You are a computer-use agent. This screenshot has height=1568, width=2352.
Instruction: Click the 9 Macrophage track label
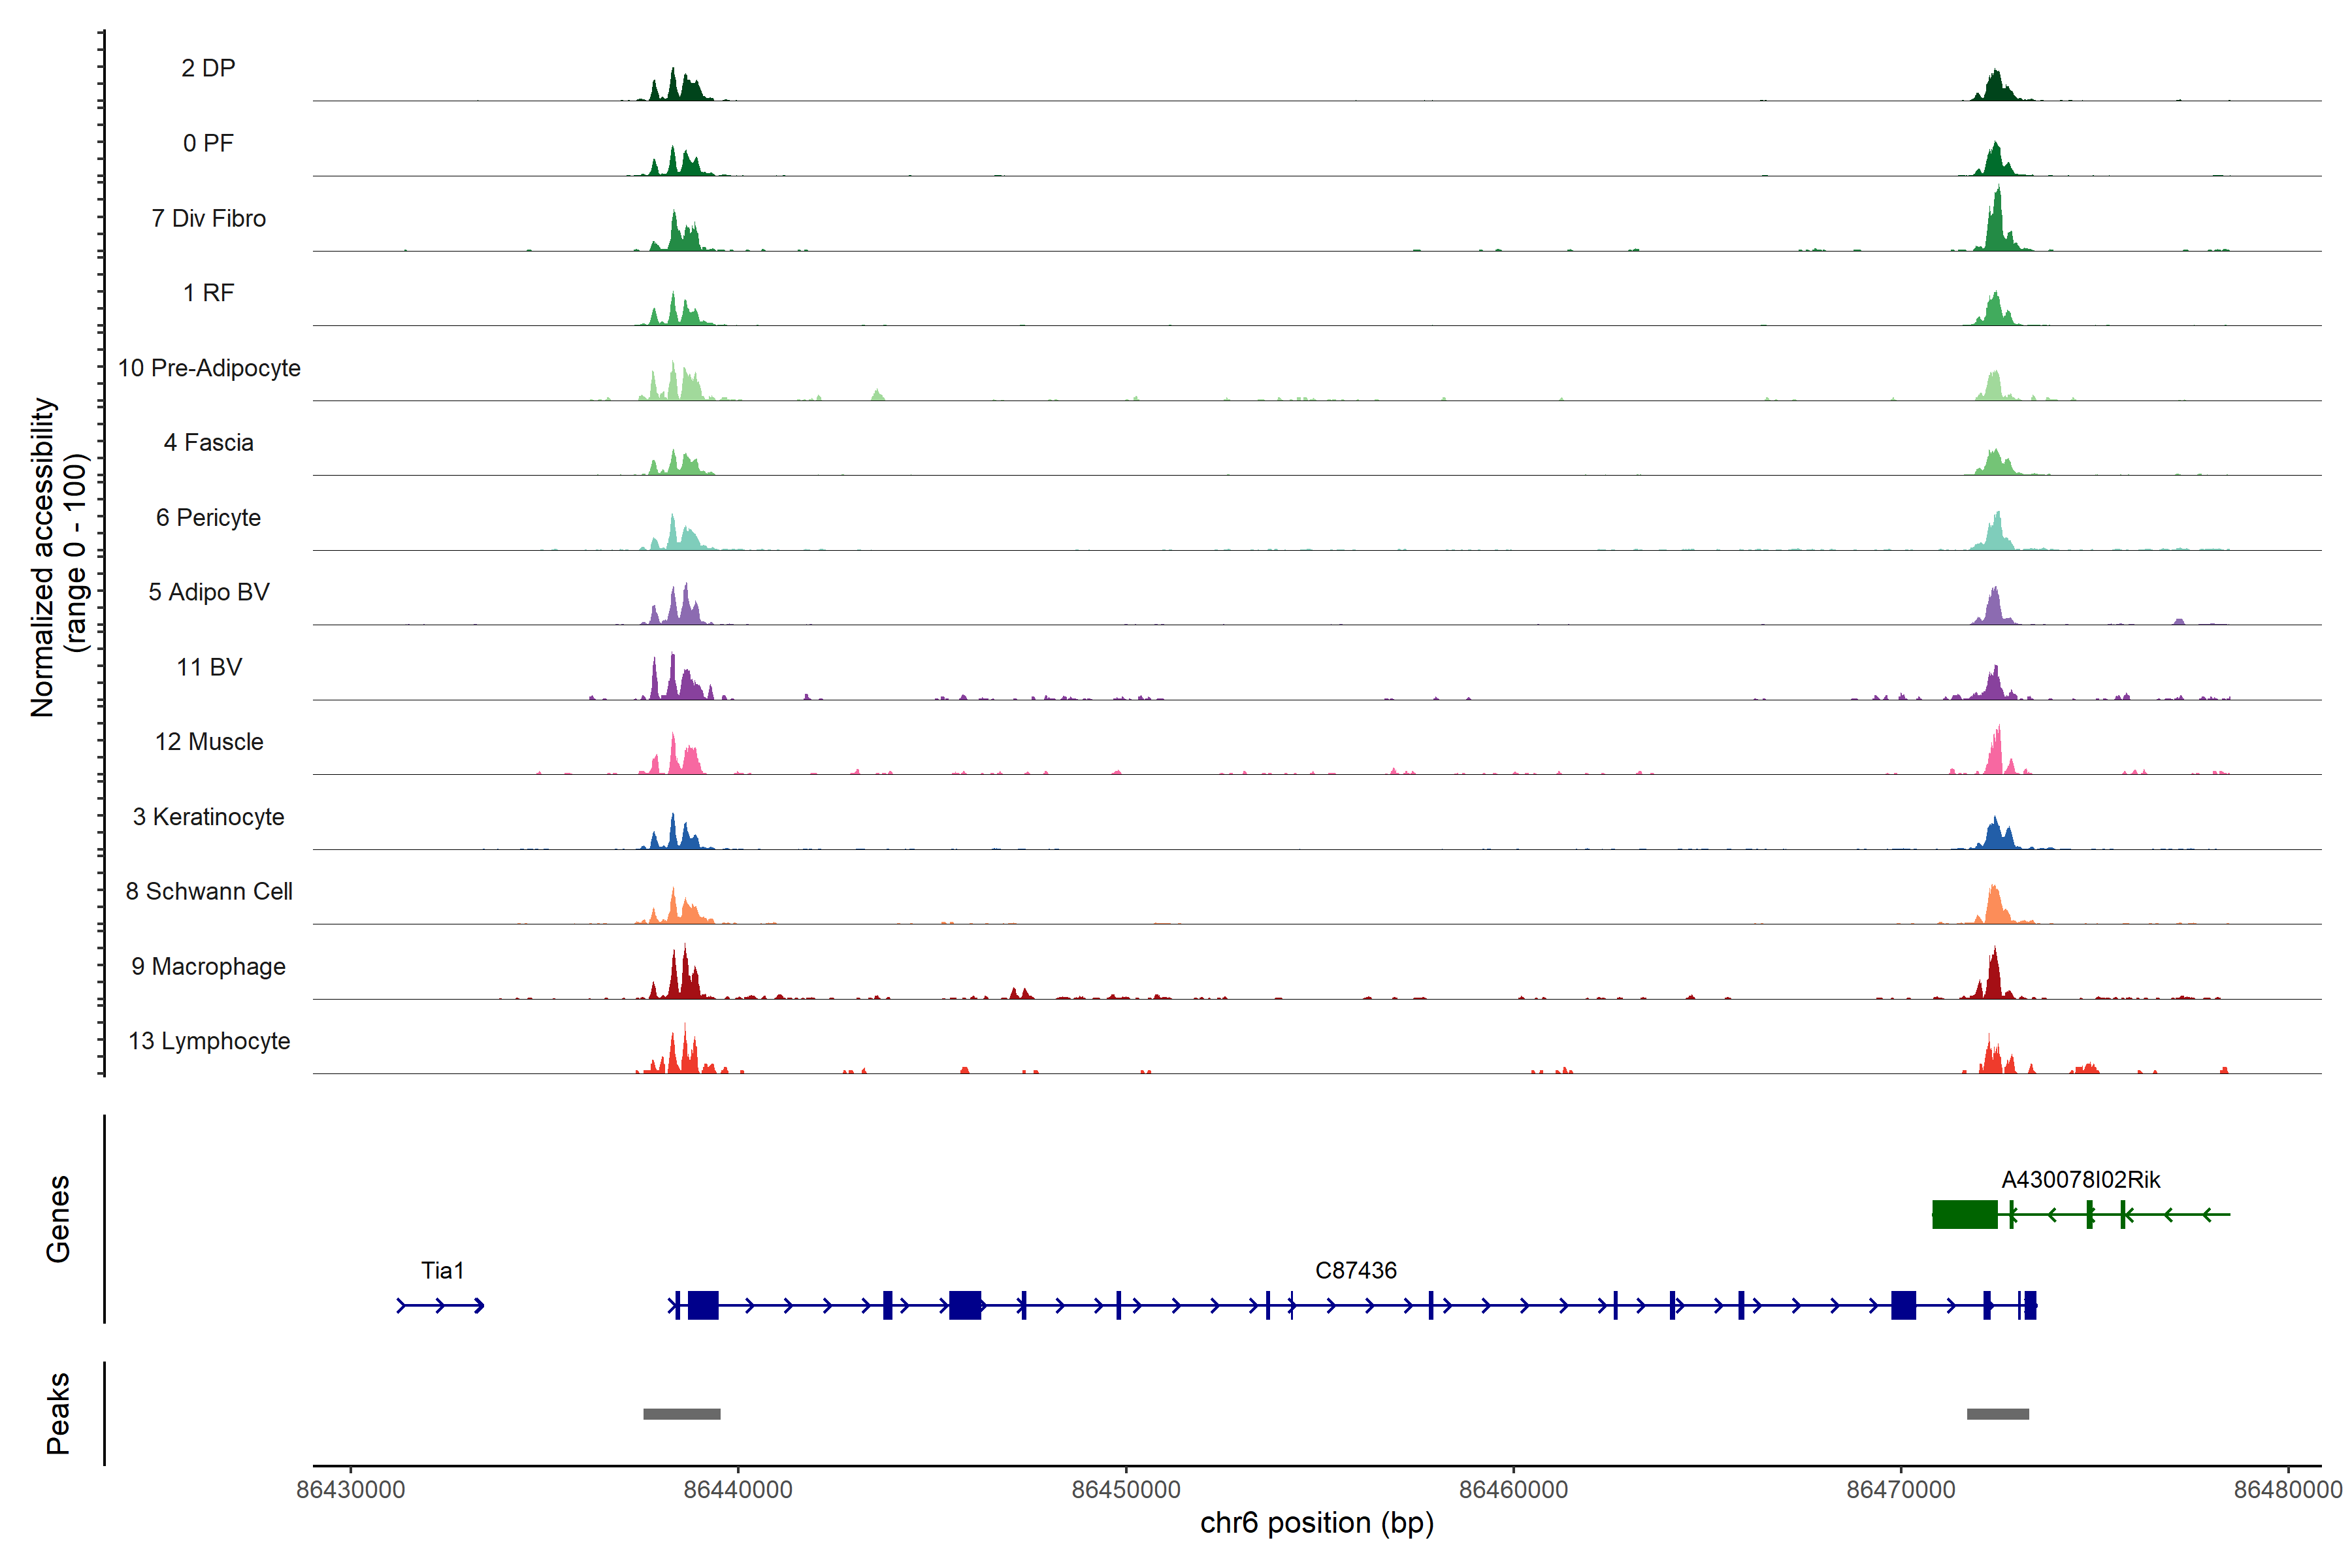click(x=208, y=966)
